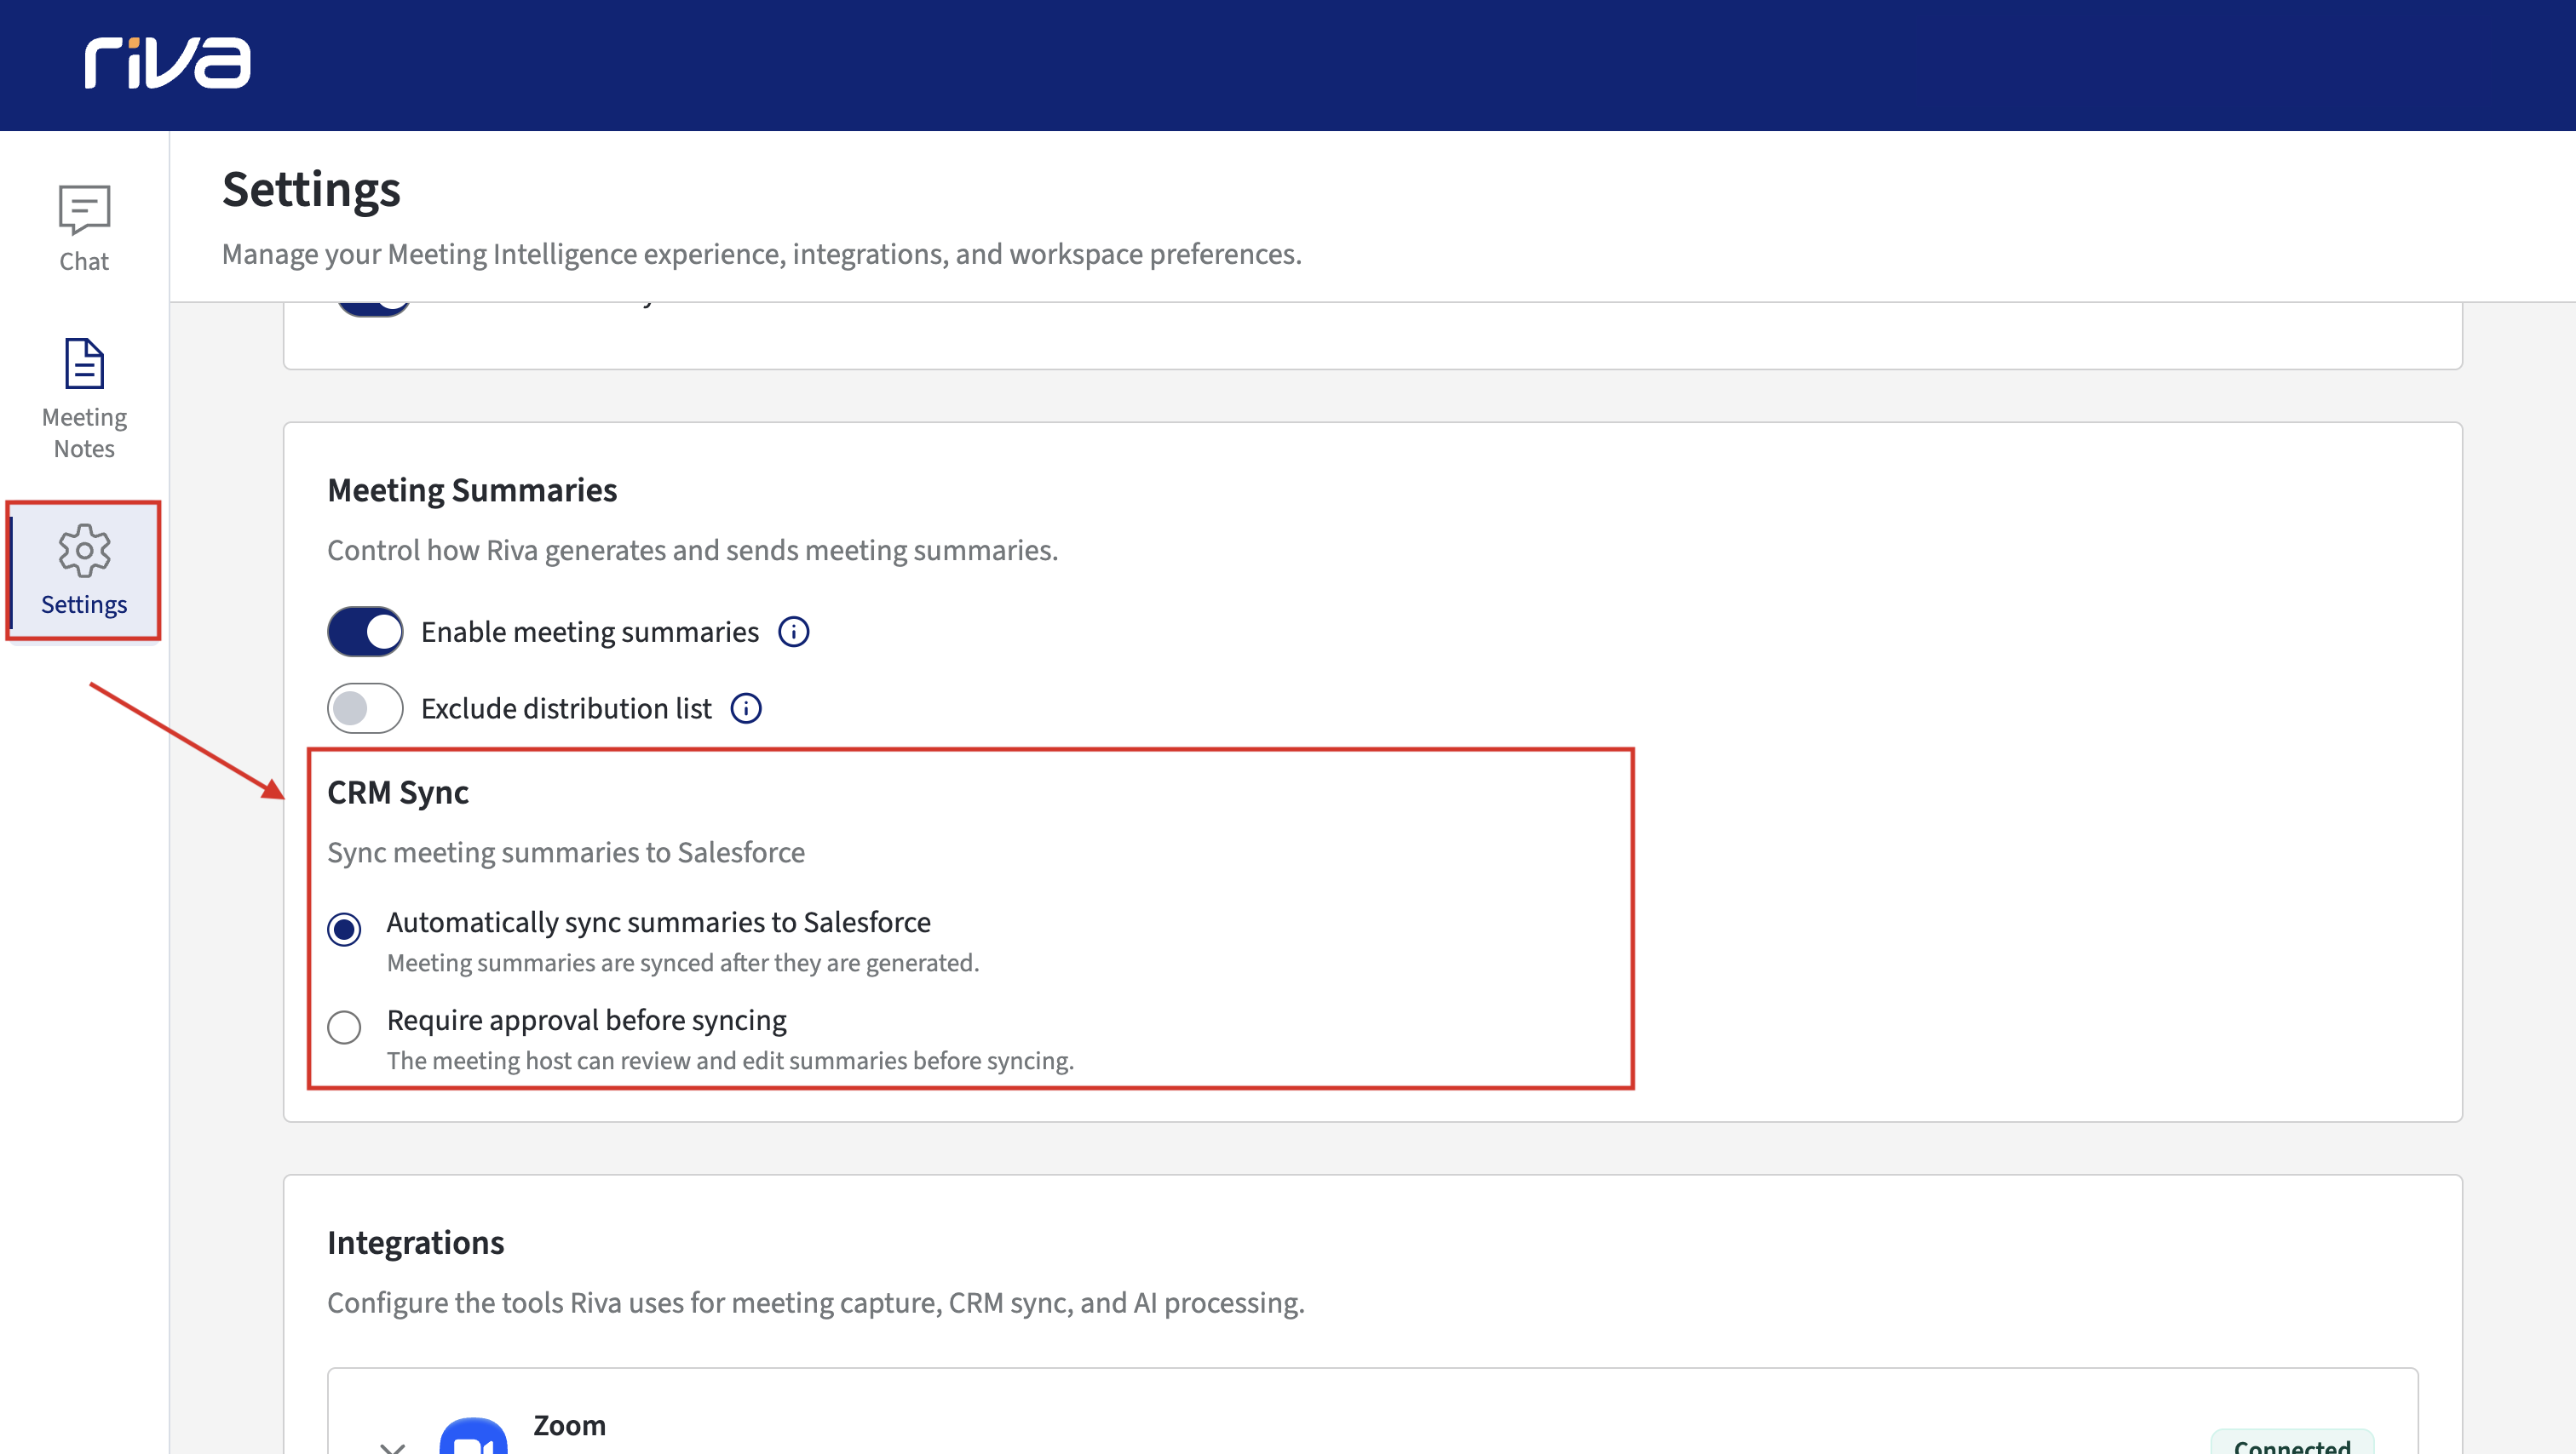This screenshot has height=1454, width=2576.
Task: Click 'The meeting host can review and edit summaries' text
Action: pos(730,1060)
